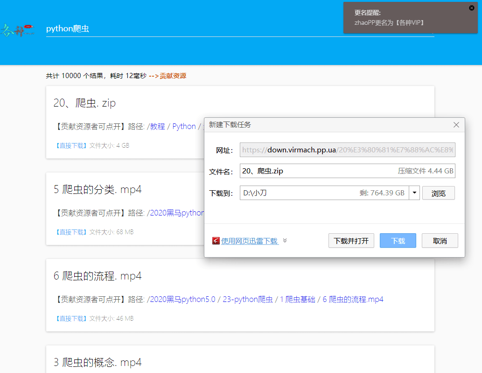Click the D:\小刀 download path box
The image size is (482, 373).
tap(322, 193)
